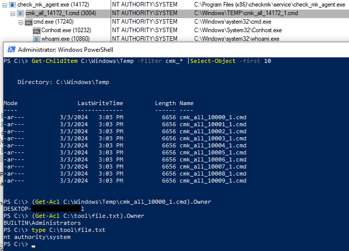The width and height of the screenshot is (349, 251).
Task: Click the Administrator: Windows PowerShell title text
Action: pos(66,49)
